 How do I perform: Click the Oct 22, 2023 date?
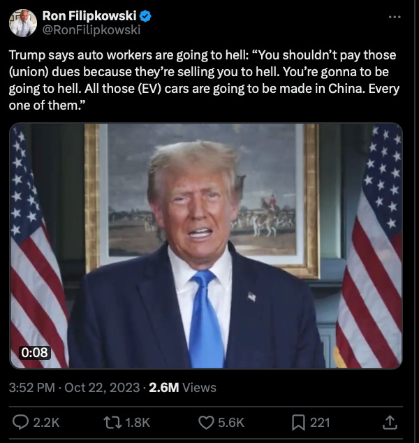click(x=102, y=387)
